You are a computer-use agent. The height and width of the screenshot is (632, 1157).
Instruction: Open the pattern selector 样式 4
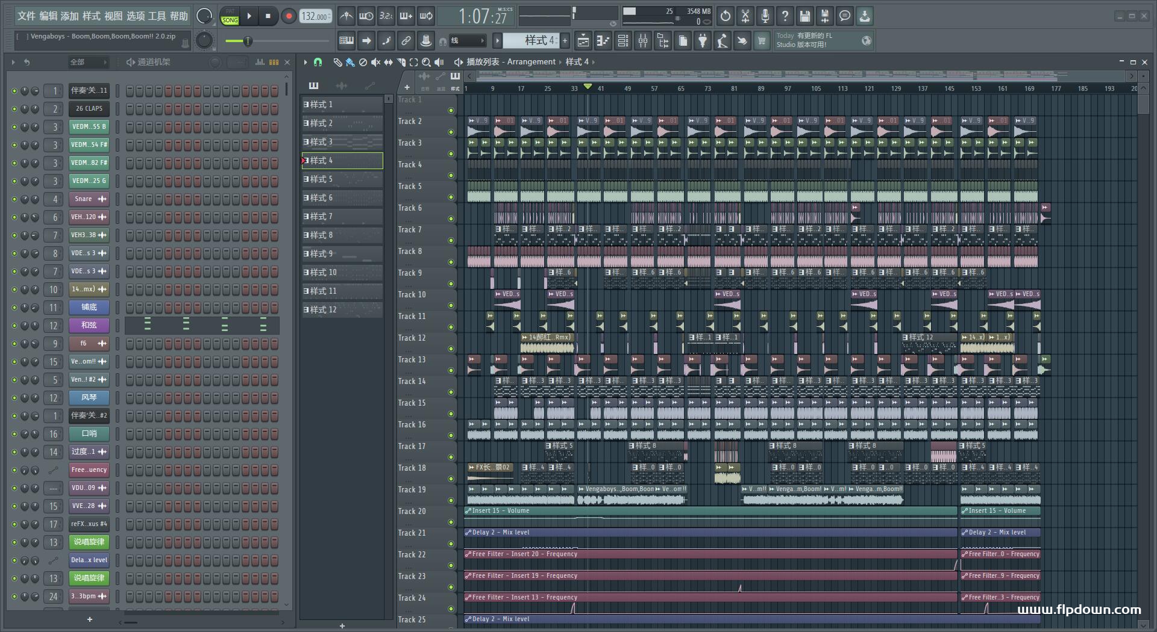tap(530, 40)
